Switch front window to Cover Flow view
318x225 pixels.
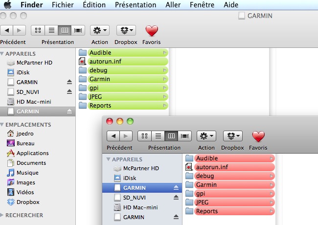tap(184, 136)
